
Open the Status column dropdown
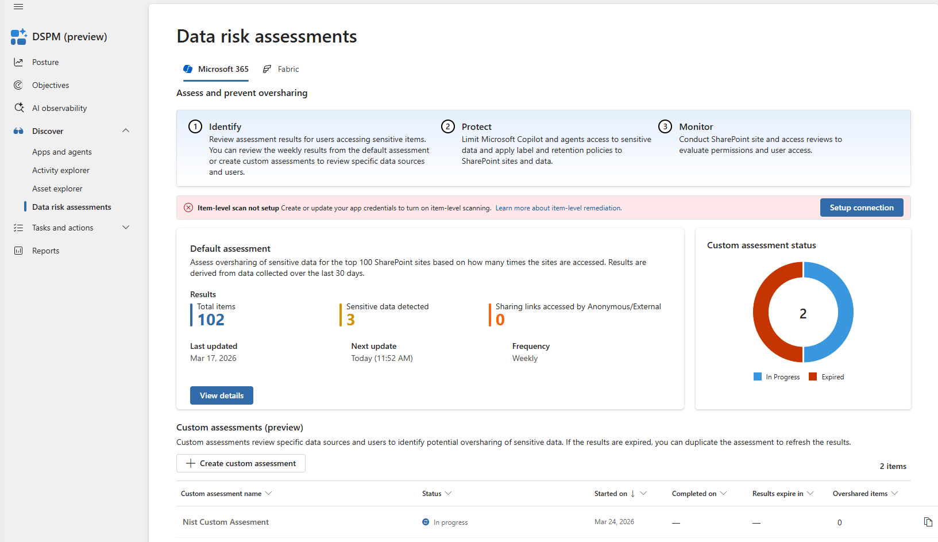pyautogui.click(x=449, y=494)
